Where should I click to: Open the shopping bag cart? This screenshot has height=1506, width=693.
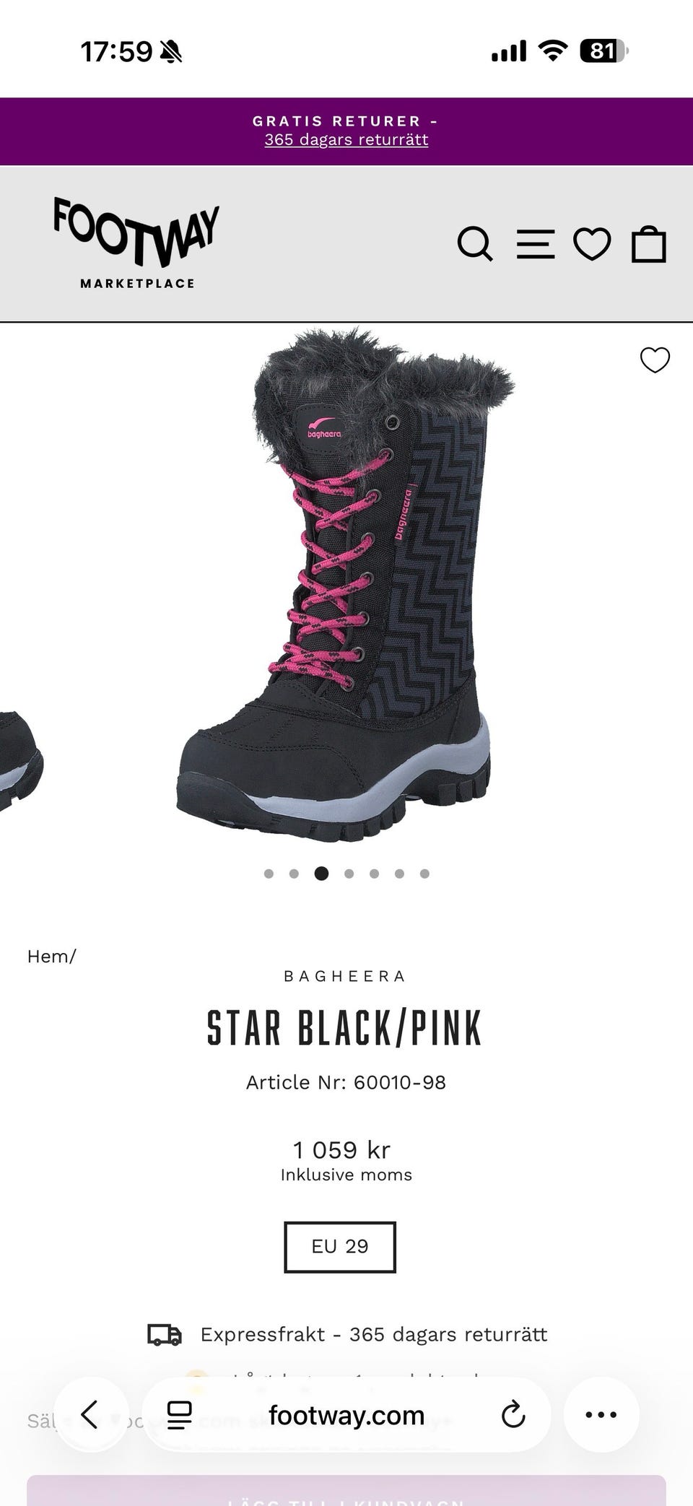point(648,244)
